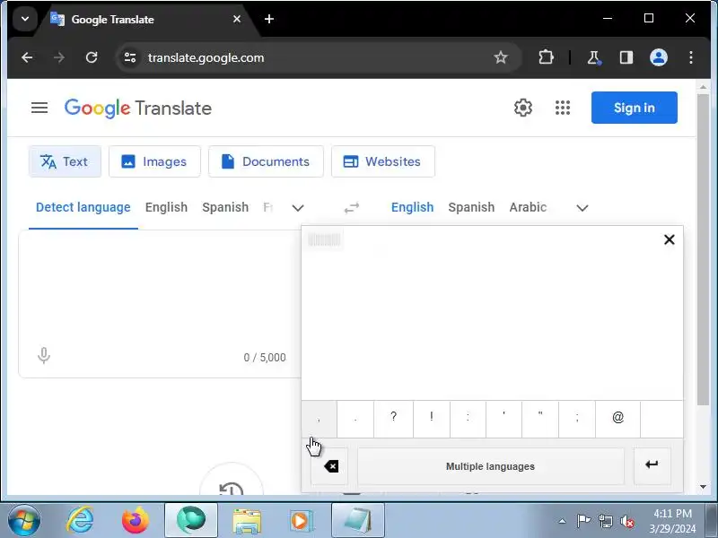Open the network tray icon
This screenshot has width=718, height=538.
click(605, 521)
